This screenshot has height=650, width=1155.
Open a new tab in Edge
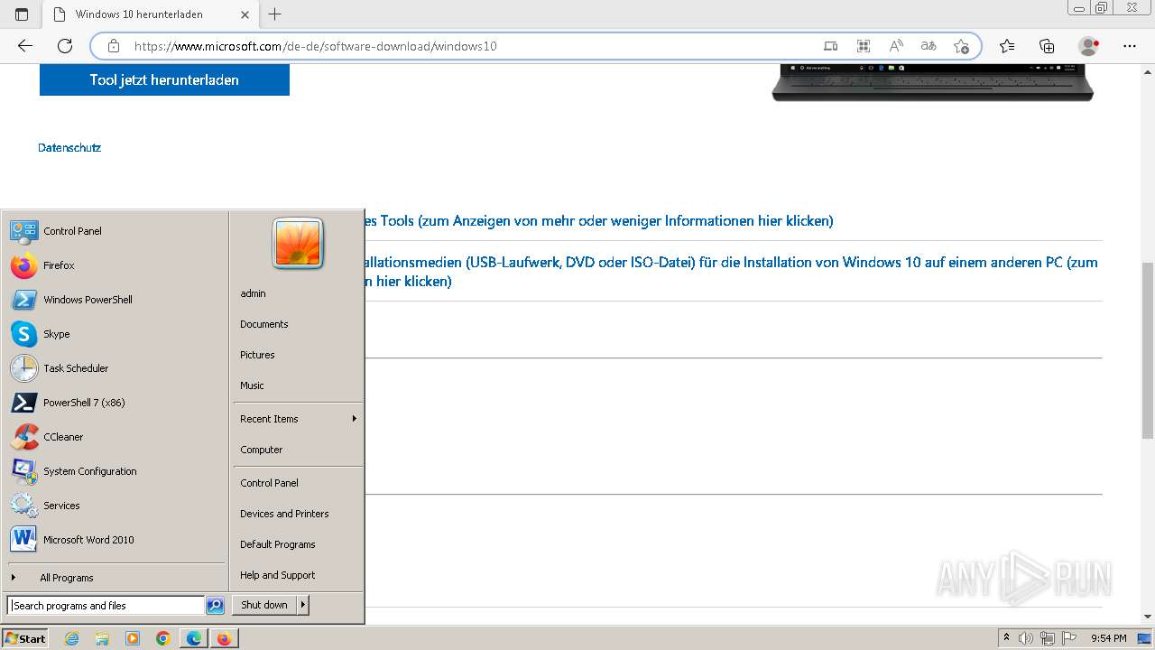tap(275, 14)
